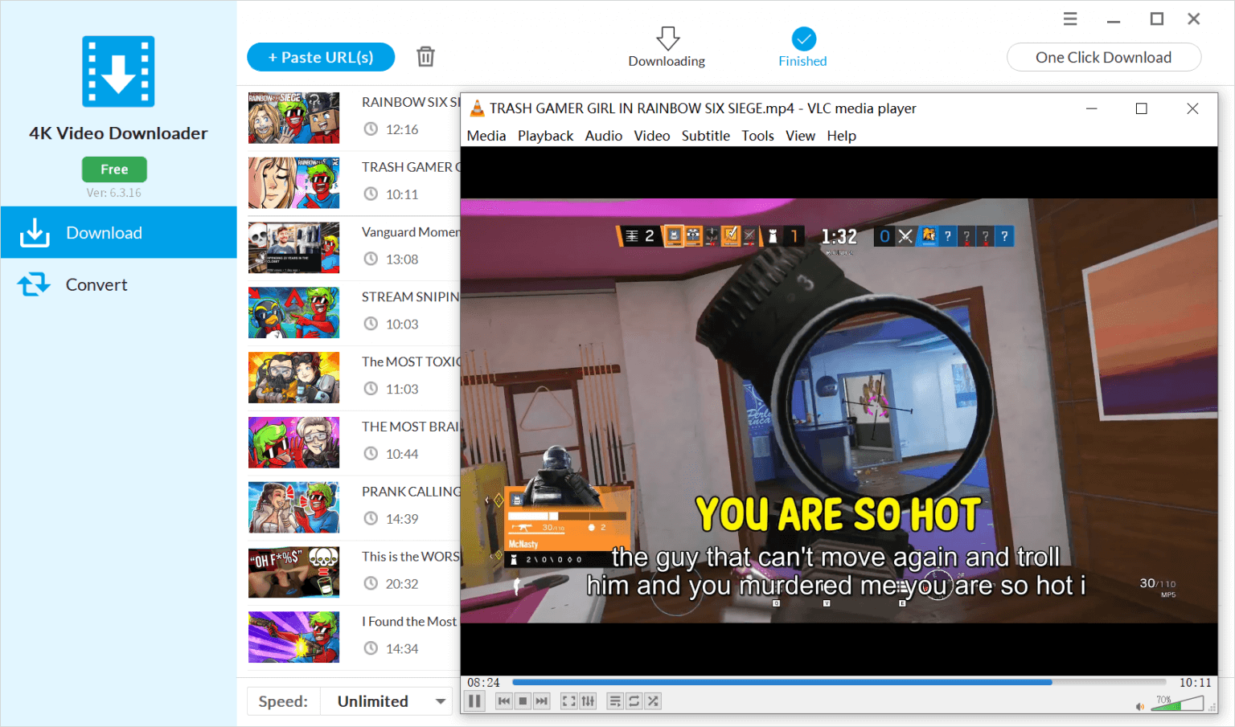
Task: Skip to previous media in VLC
Action: click(x=504, y=700)
